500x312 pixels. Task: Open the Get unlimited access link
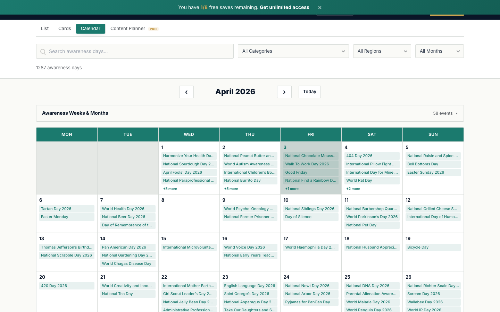click(x=284, y=7)
